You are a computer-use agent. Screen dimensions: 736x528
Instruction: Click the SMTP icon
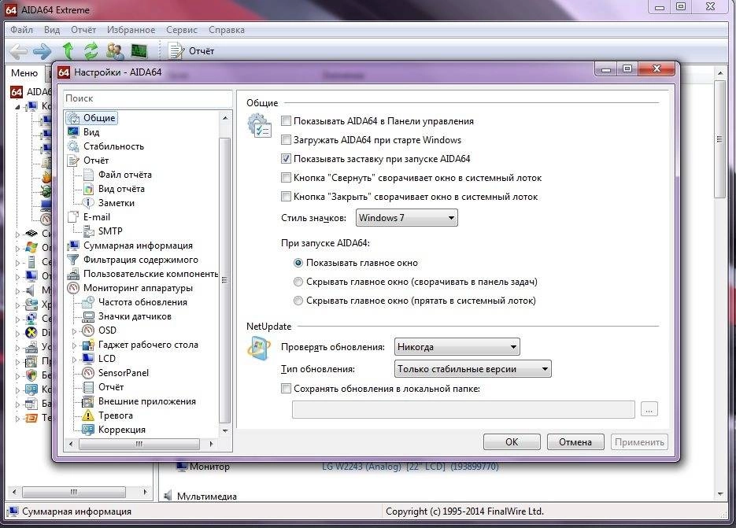coord(89,231)
